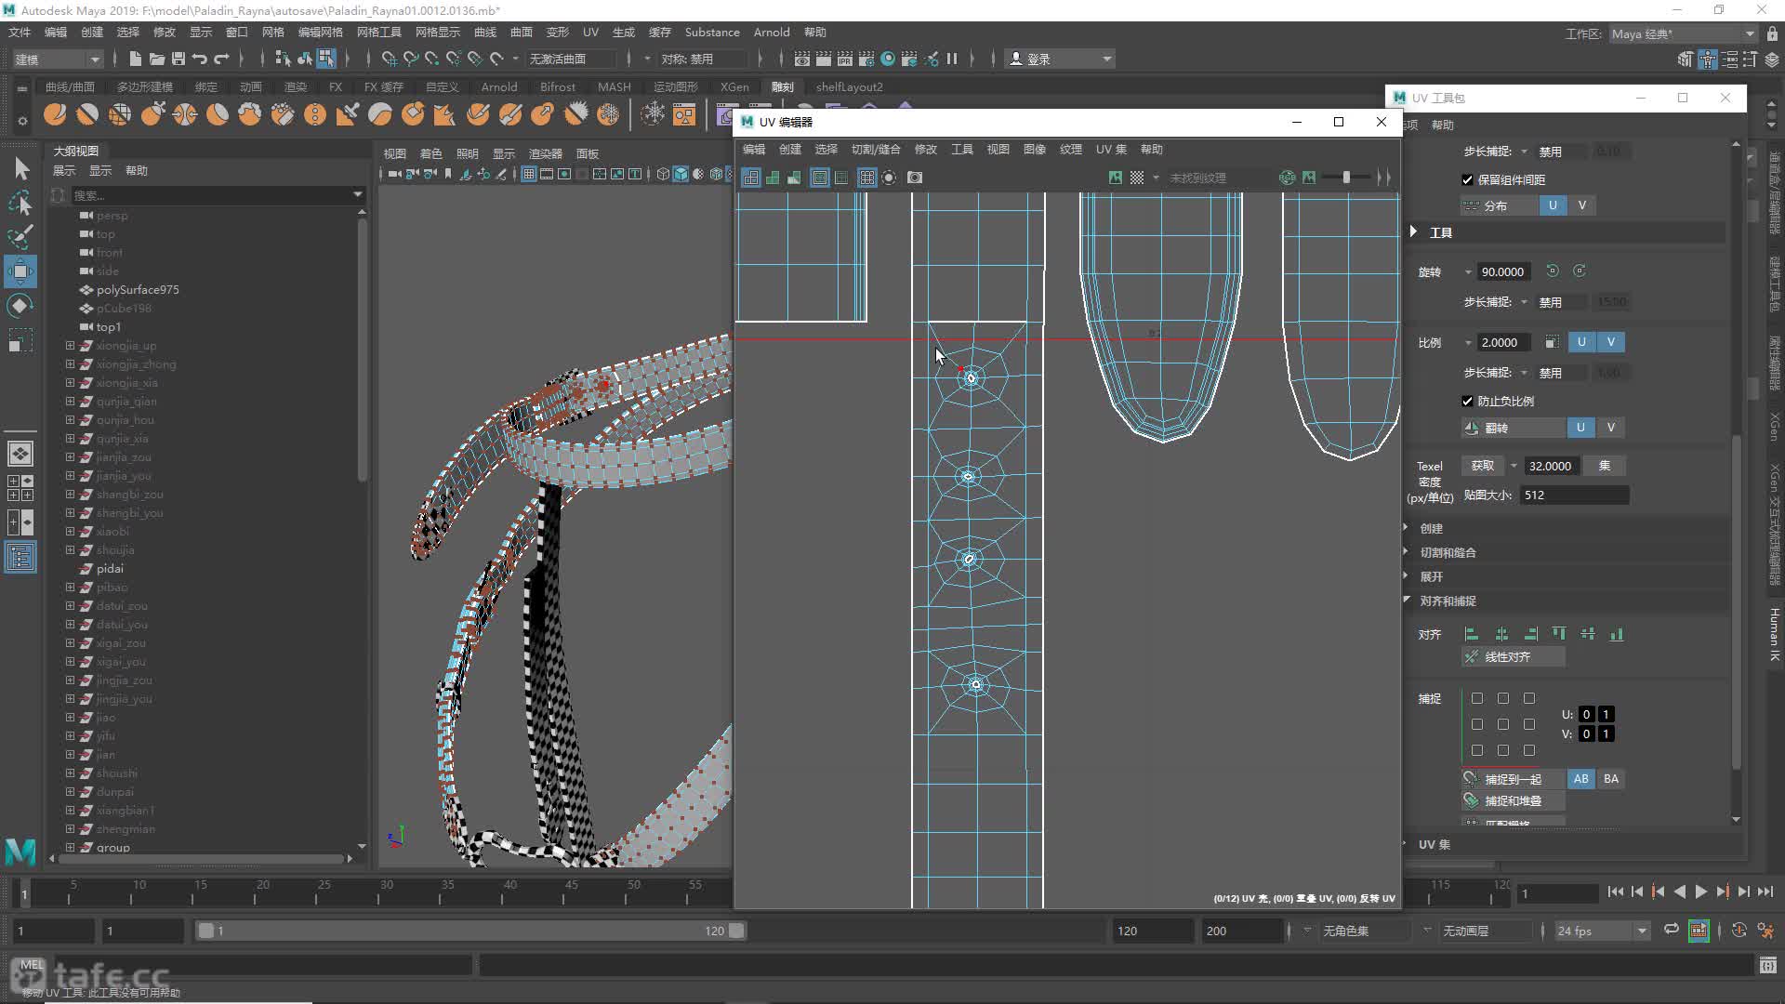Click Align bottom icon in UV Toolkit
Screen dimensions: 1785x1004
1617,634
